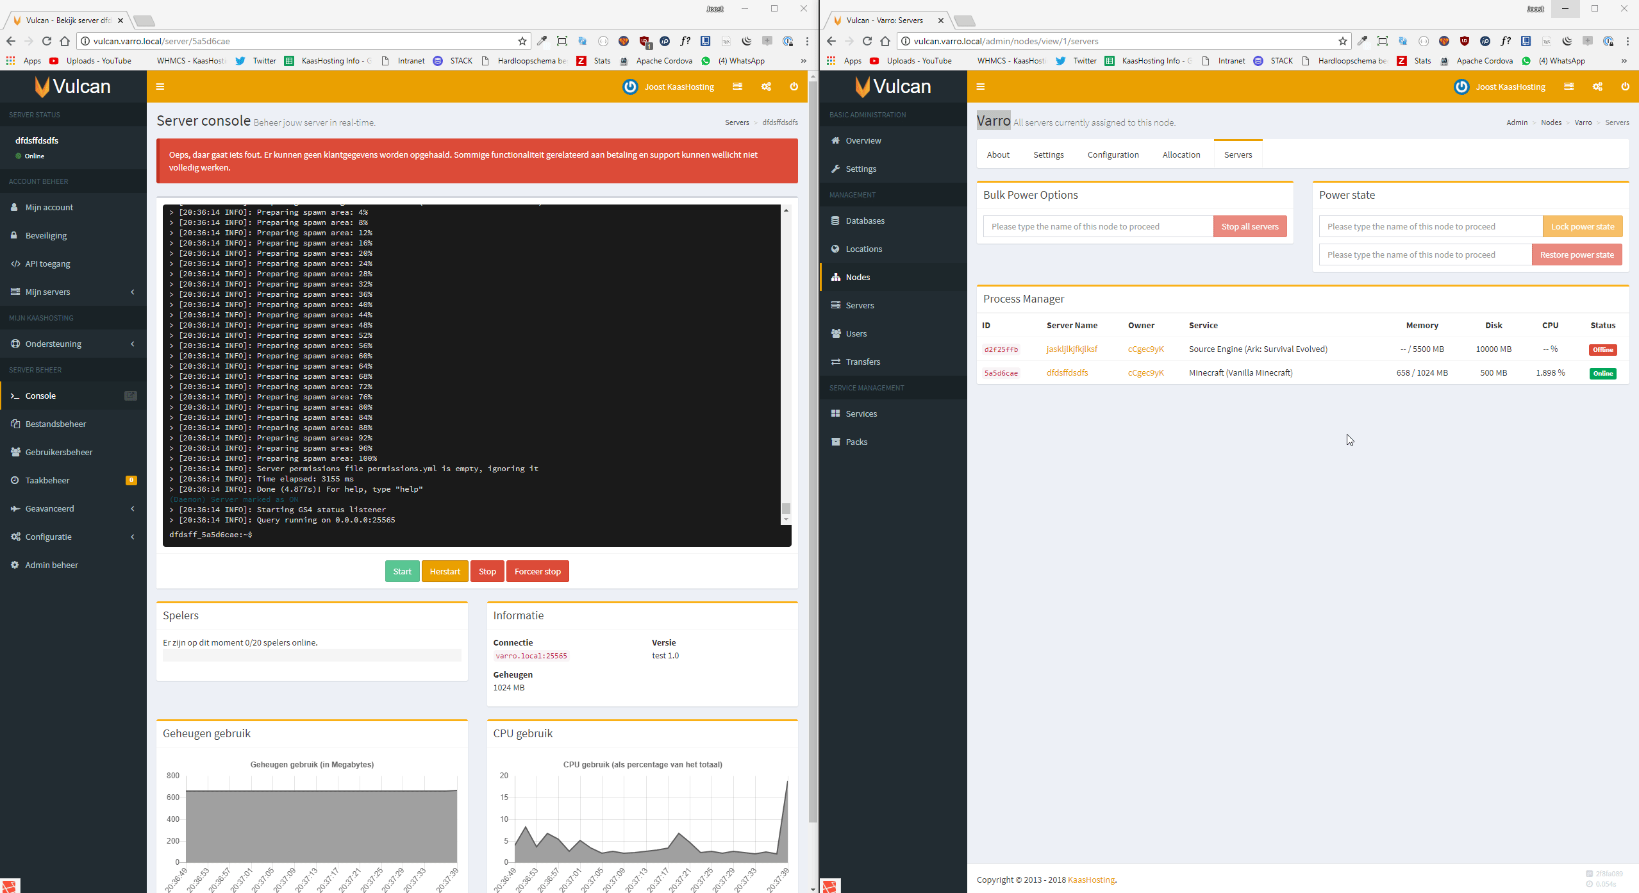This screenshot has height=893, width=1639.
Task: Switch to the Configuration tab
Action: (x=1113, y=154)
